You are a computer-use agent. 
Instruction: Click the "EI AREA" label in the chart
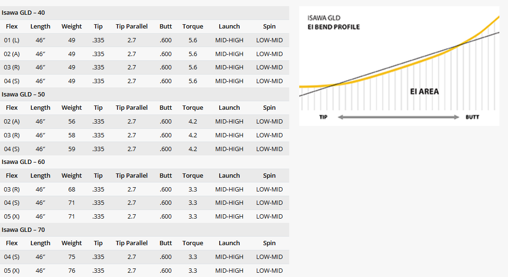pyautogui.click(x=424, y=92)
